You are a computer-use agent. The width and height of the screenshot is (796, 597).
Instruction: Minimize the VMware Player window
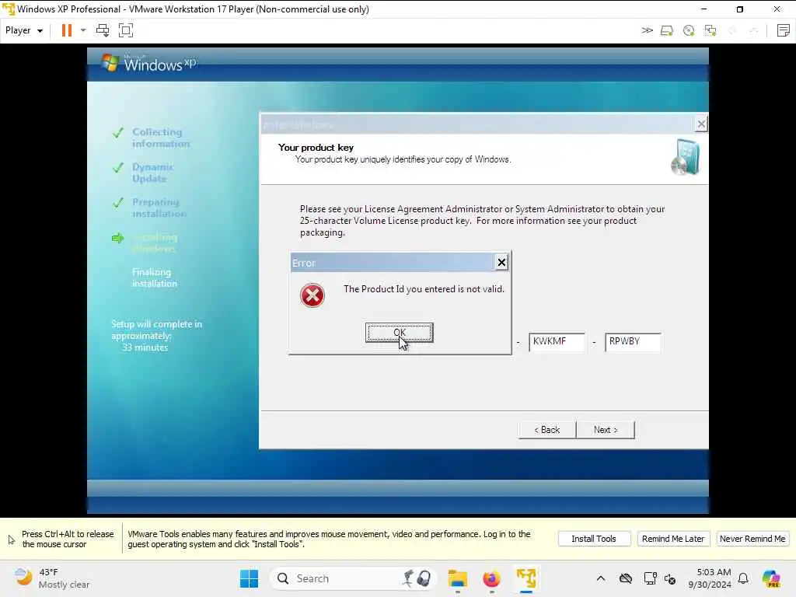tap(703, 9)
